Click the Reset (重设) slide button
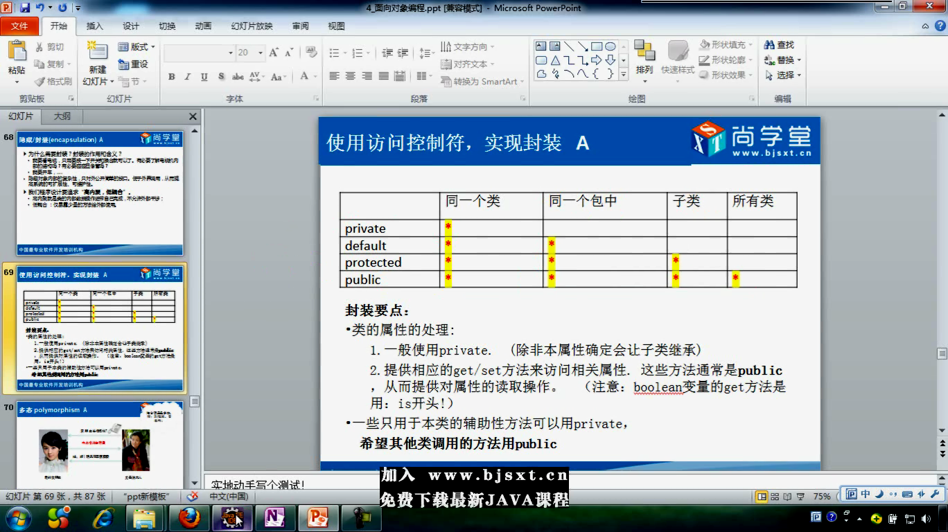 pos(133,64)
